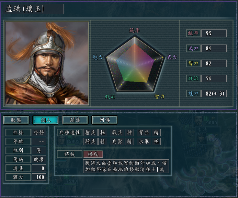Click the 性格 value 冷靜
The width and height of the screenshot is (238, 198).
(x=38, y=132)
